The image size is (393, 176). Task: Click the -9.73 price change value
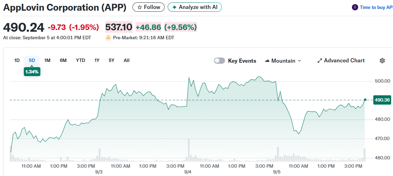pos(57,27)
